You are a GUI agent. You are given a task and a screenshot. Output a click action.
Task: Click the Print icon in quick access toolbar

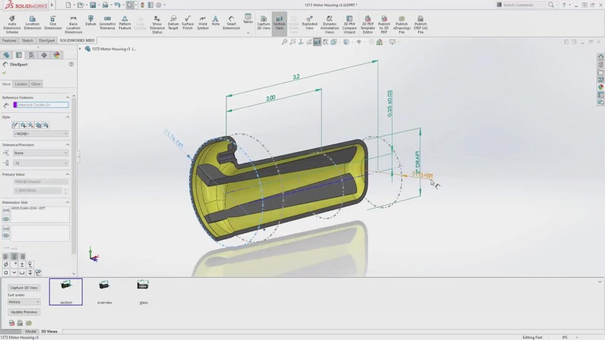click(105, 5)
